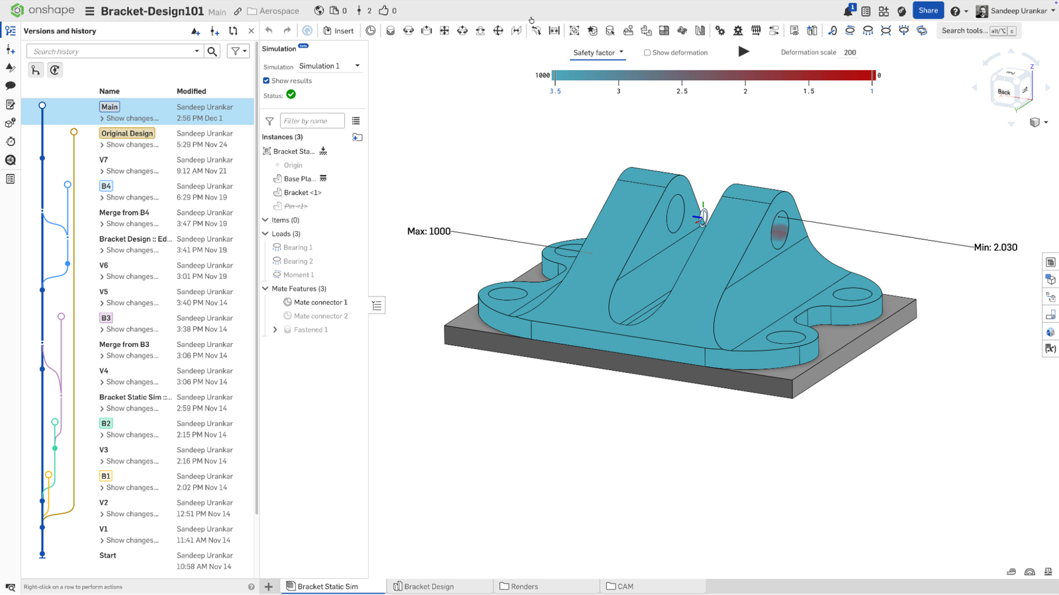Select the comments icon in left sidebar
This screenshot has height=595, width=1059.
pyautogui.click(x=10, y=85)
